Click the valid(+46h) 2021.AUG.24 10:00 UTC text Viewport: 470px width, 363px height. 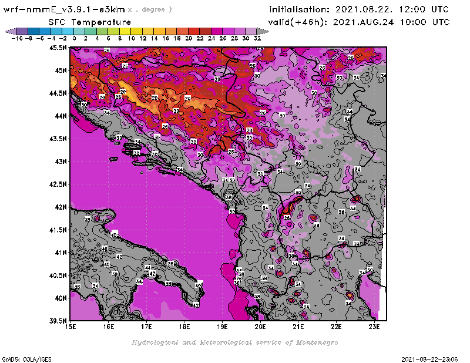point(359,22)
